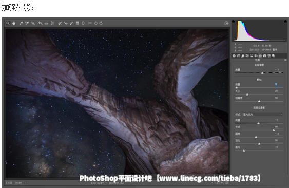Click the Grain size value 25

coord(277,91)
